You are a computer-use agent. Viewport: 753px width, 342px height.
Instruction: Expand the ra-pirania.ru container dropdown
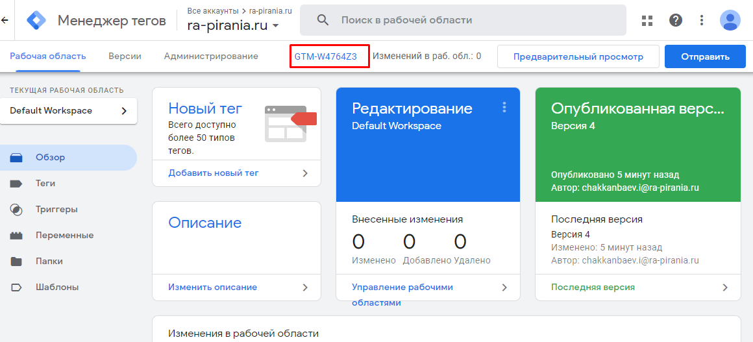tap(276, 26)
